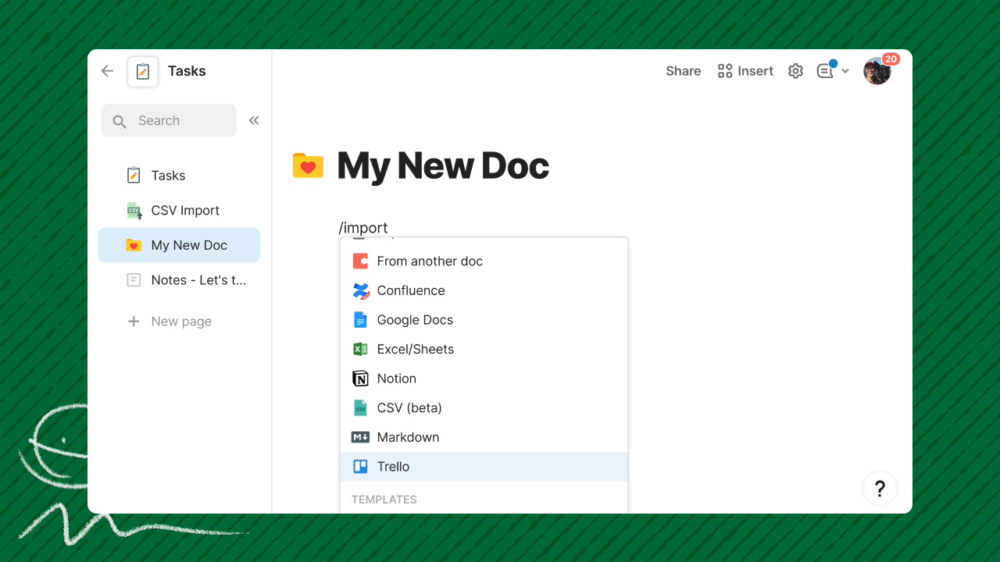This screenshot has height=562, width=1000.
Task: Open the Tasks page in the sidebar
Action: (179, 176)
